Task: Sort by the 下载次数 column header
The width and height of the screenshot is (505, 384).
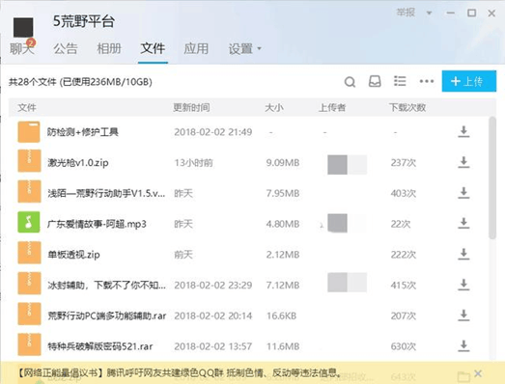Action: tap(407, 107)
